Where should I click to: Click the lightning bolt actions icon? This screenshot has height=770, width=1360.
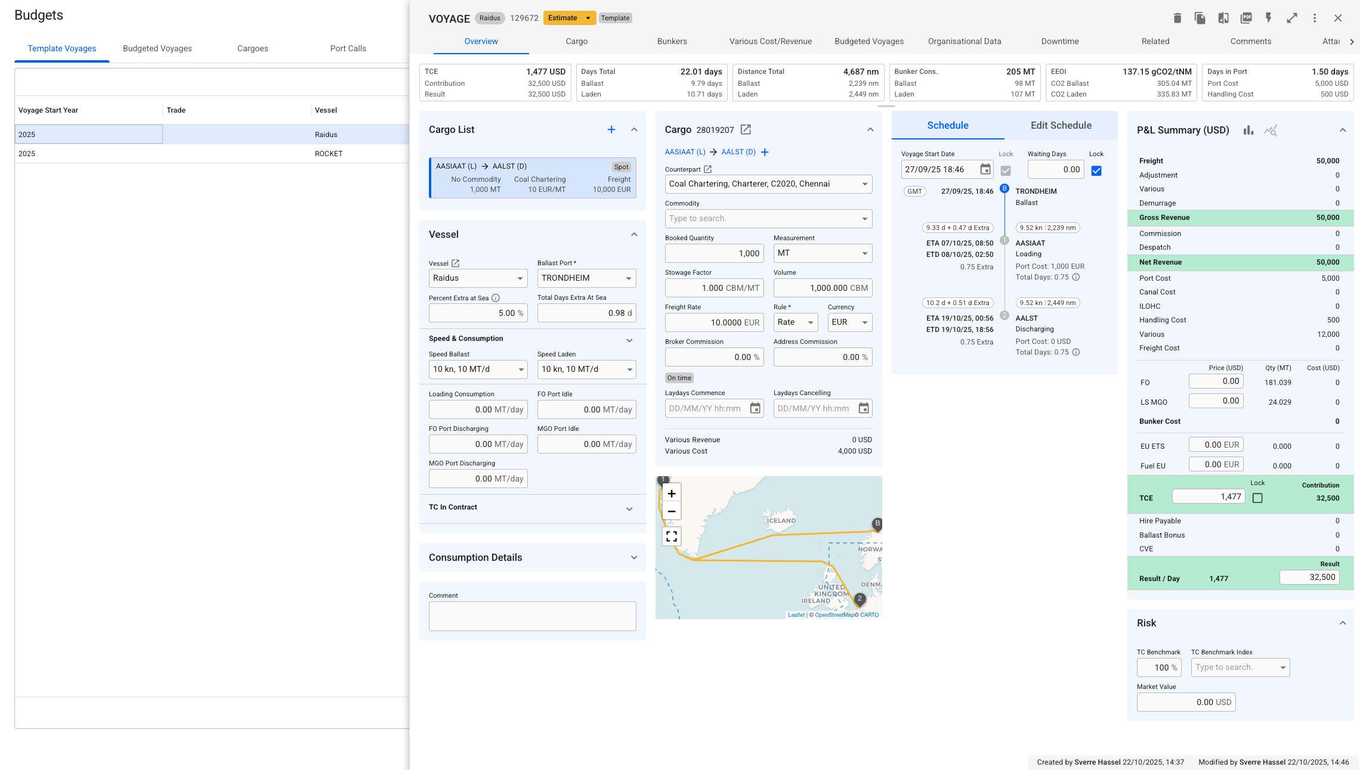click(1269, 18)
